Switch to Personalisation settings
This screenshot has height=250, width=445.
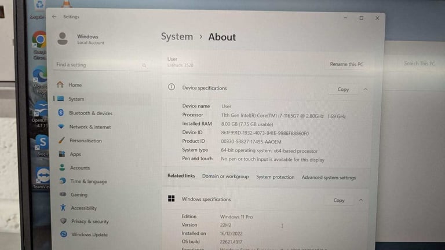tap(86, 141)
